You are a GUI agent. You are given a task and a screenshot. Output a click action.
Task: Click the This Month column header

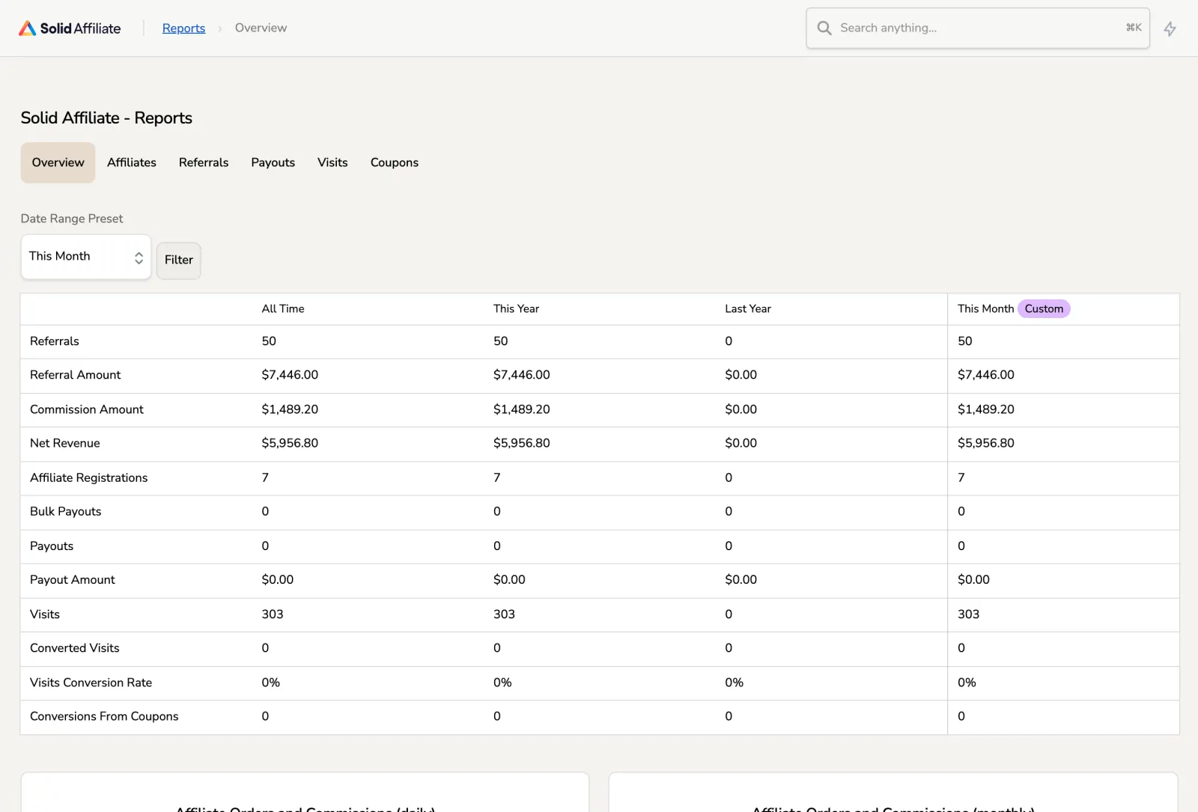click(x=985, y=309)
